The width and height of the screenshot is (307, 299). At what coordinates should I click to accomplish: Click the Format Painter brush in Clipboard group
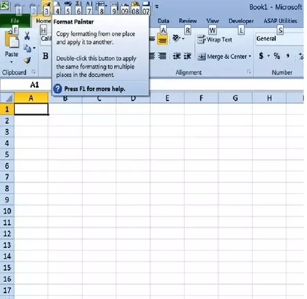(28, 60)
